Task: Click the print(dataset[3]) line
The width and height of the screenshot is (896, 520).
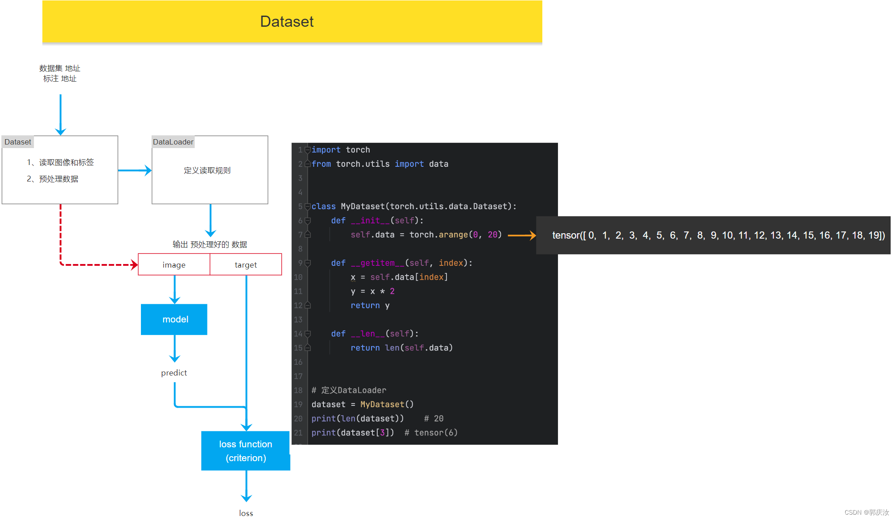Action: 384,433
